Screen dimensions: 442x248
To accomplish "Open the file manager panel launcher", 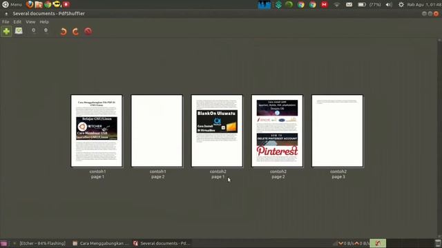I will click(39, 5).
